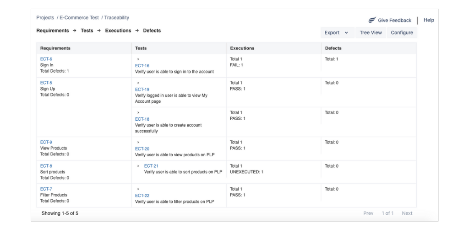Open the Export dropdown
The width and height of the screenshot is (469, 234).
pos(336,33)
